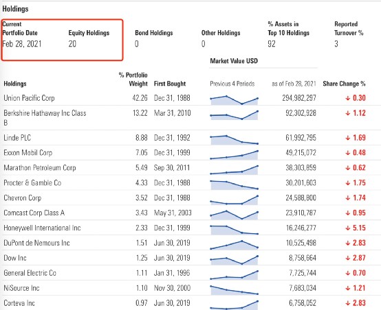381x310 pixels.
Task: Click % Assets in Top 10 Holdings value 92
Action: click(x=272, y=44)
